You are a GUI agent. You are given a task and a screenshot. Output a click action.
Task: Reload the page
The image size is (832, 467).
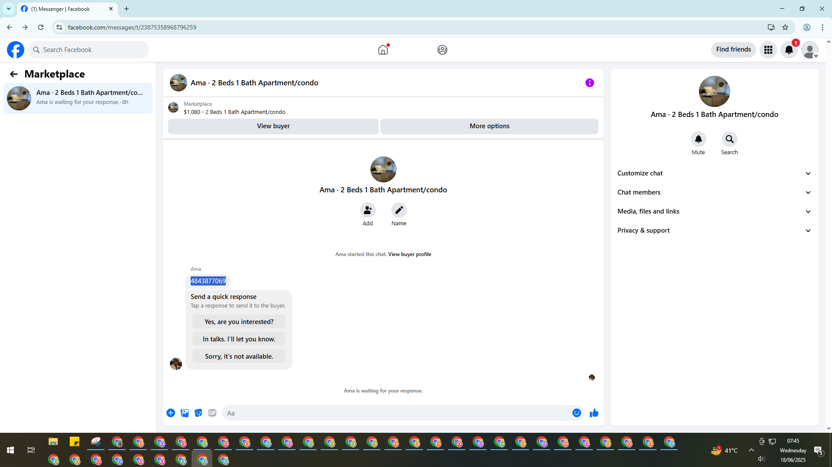41,27
